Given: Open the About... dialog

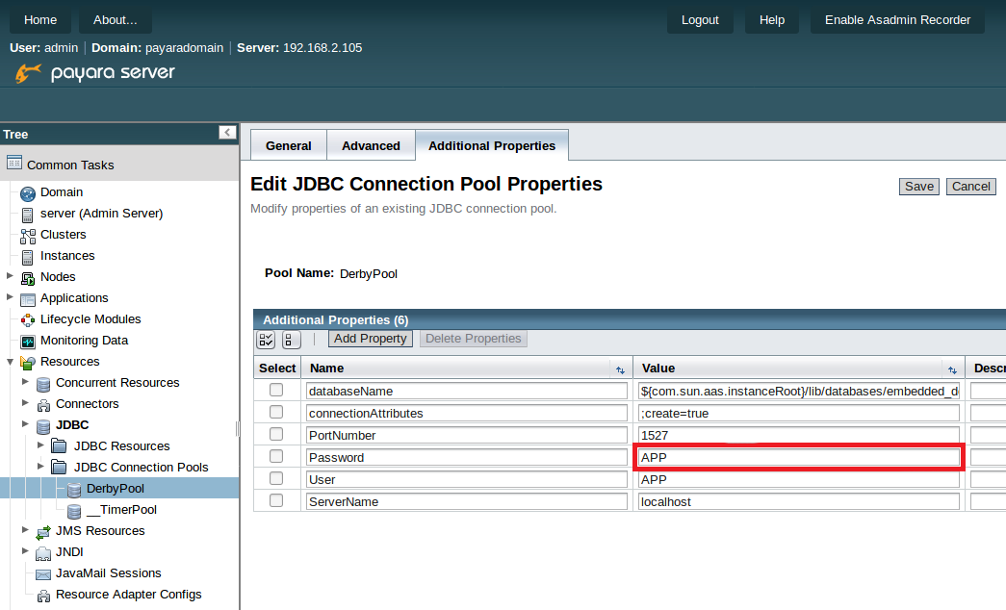Looking at the screenshot, I should (x=116, y=20).
